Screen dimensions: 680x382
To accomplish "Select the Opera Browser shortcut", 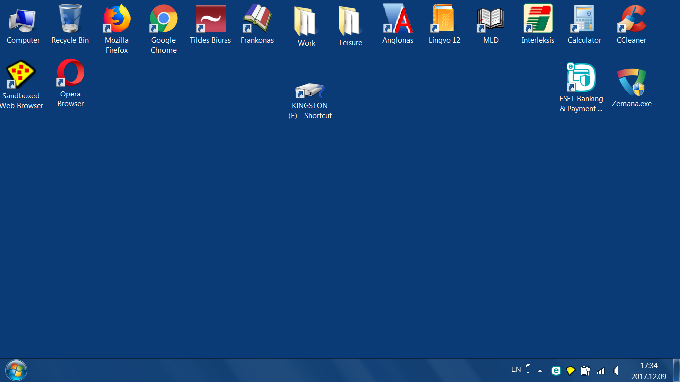I will click(x=70, y=84).
